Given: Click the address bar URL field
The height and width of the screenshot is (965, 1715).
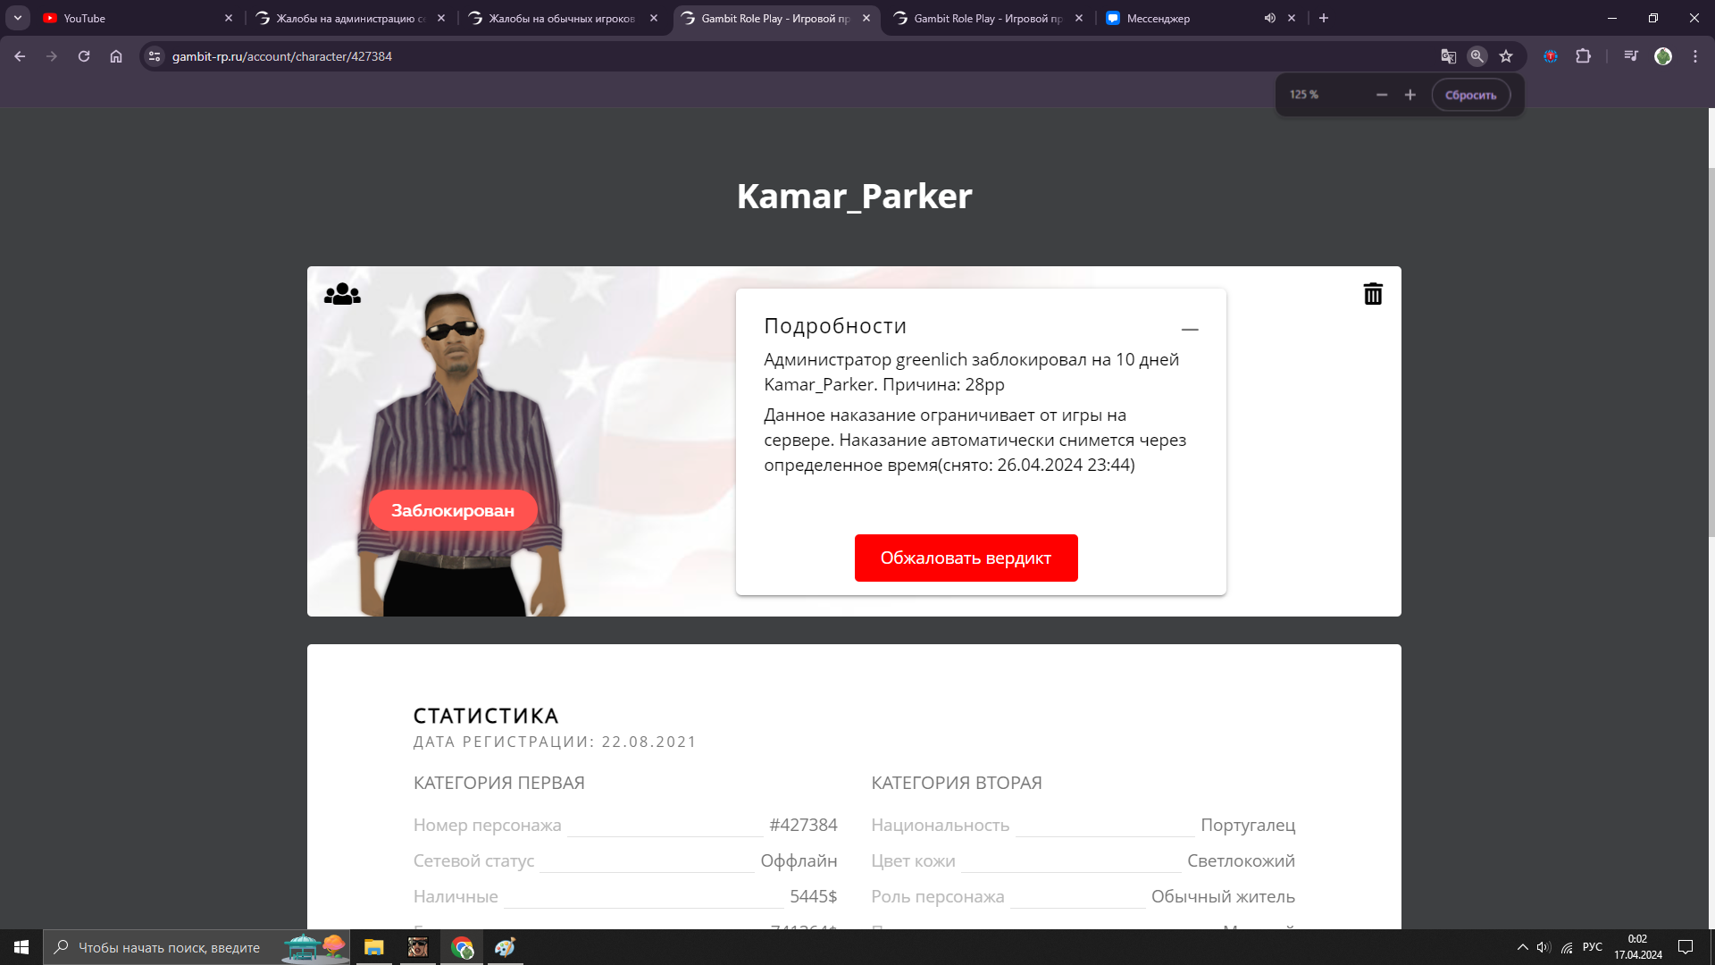Looking at the screenshot, I should click(786, 56).
